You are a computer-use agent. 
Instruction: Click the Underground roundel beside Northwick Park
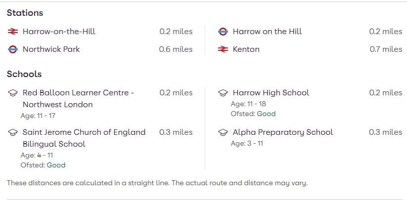pyautogui.click(x=13, y=49)
